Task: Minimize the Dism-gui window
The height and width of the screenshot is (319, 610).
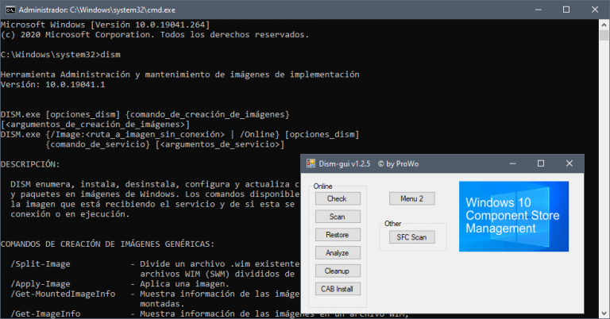Action: click(x=512, y=163)
